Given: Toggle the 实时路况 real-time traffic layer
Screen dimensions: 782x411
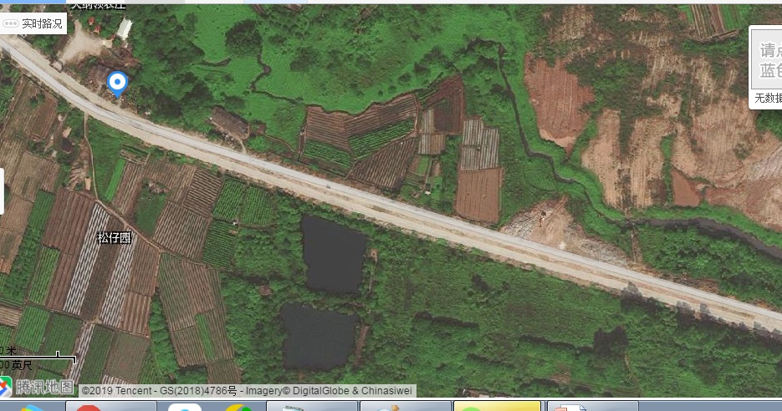Looking at the screenshot, I should 33,23.
